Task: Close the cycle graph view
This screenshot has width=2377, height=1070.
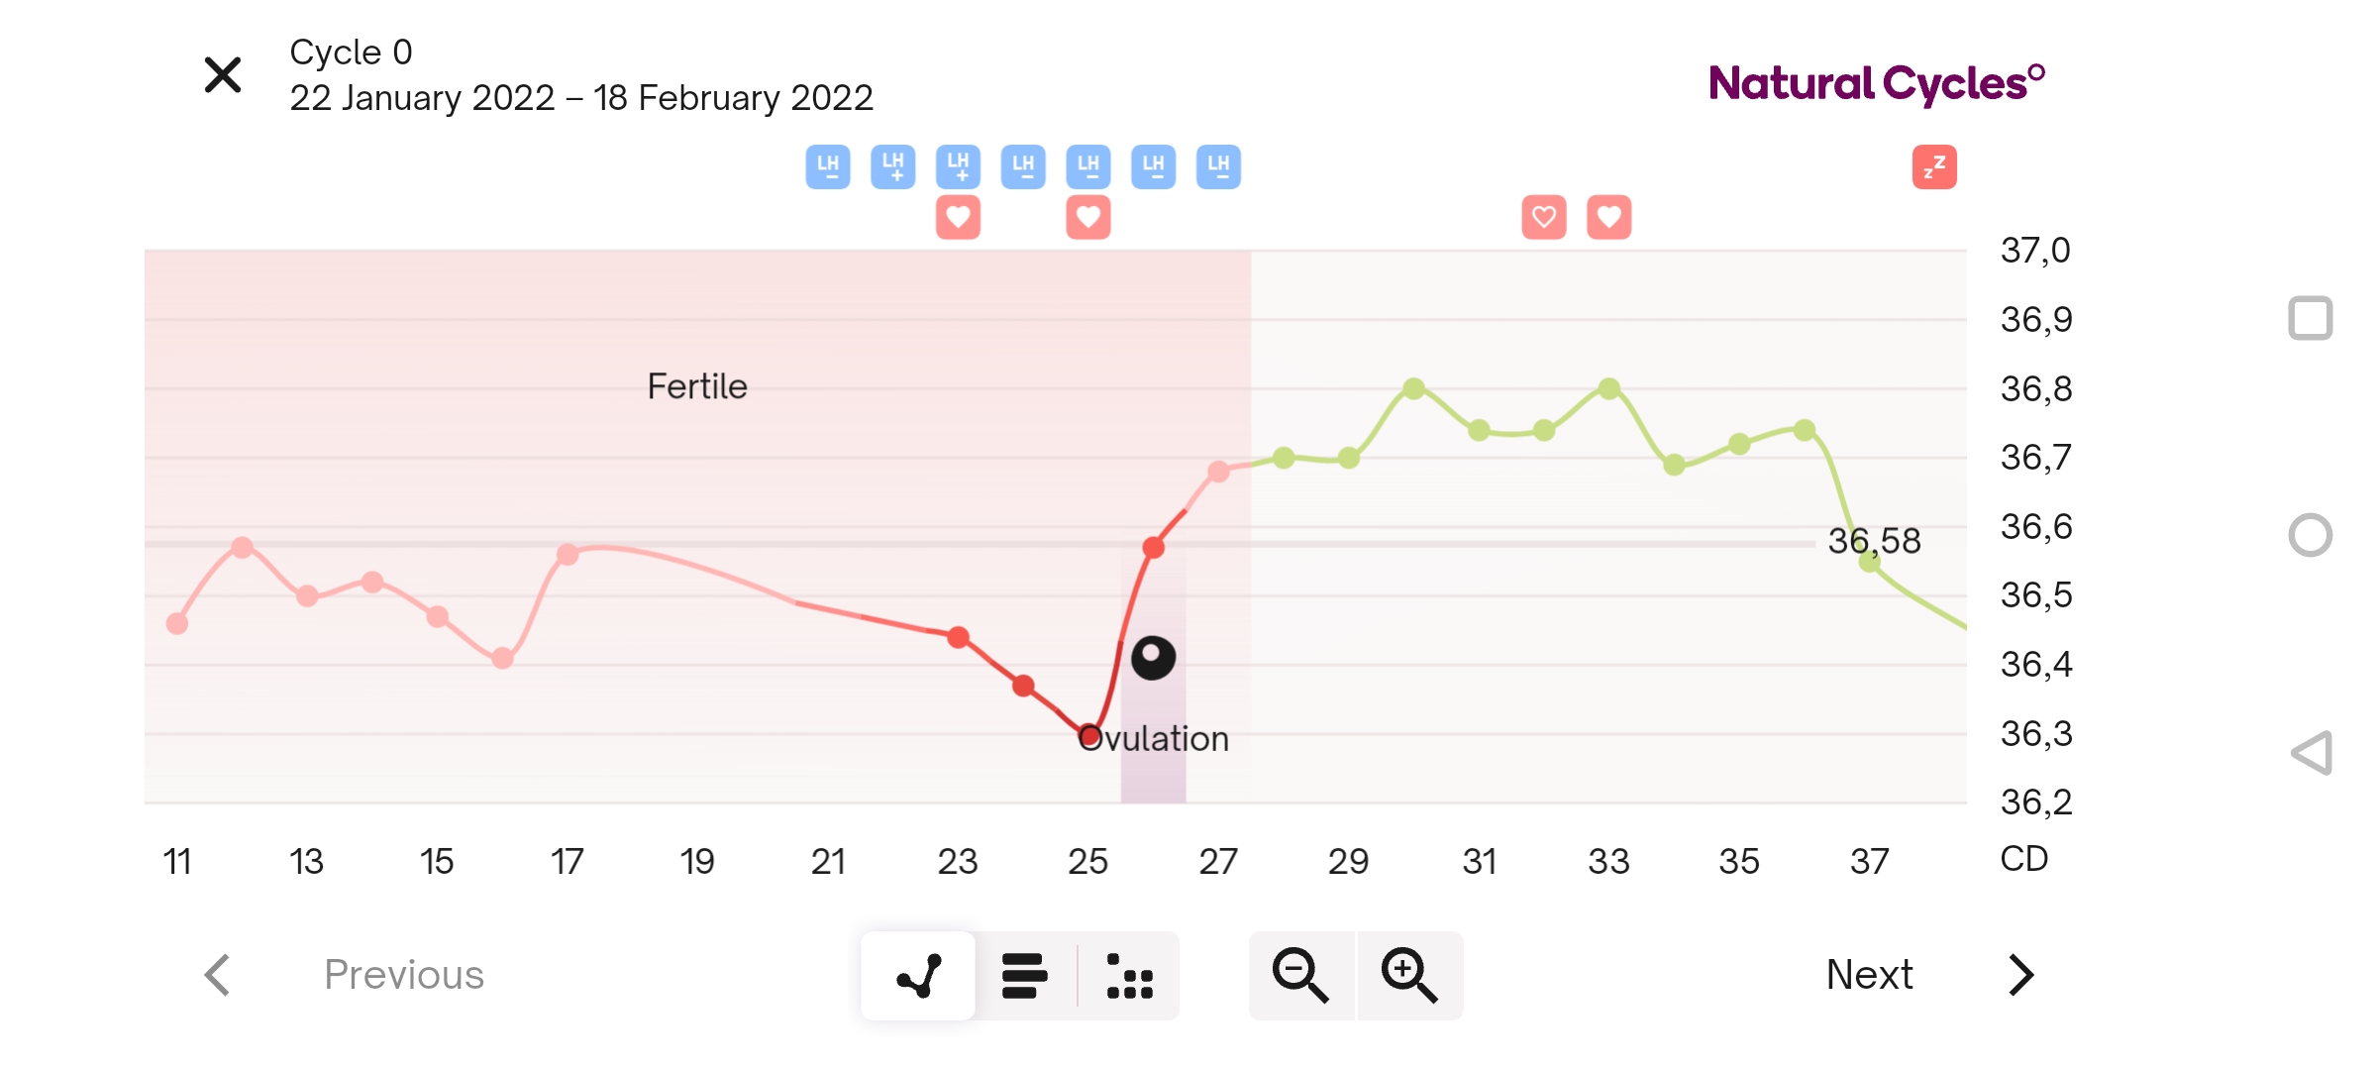Action: pyautogui.click(x=223, y=75)
